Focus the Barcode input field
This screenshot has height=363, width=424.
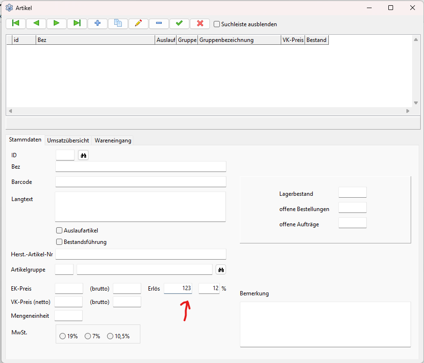pyautogui.click(x=141, y=181)
